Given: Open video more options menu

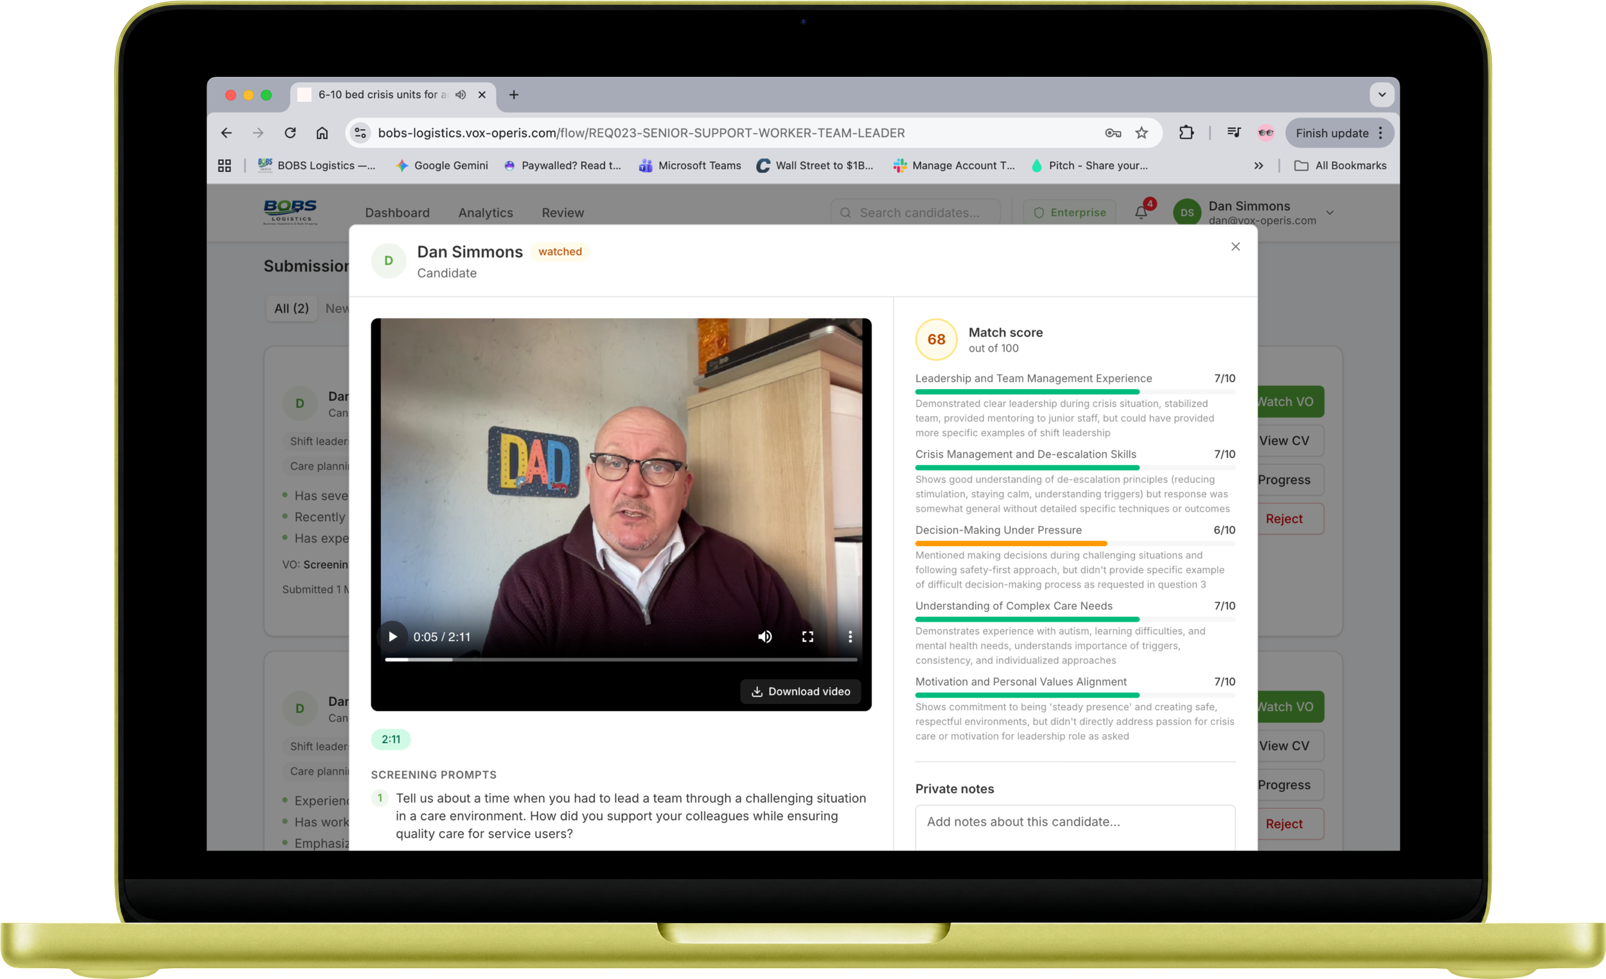Looking at the screenshot, I should click(x=849, y=637).
